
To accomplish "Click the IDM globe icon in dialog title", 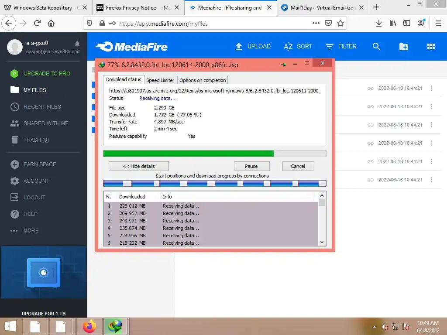I will tap(102, 65).
